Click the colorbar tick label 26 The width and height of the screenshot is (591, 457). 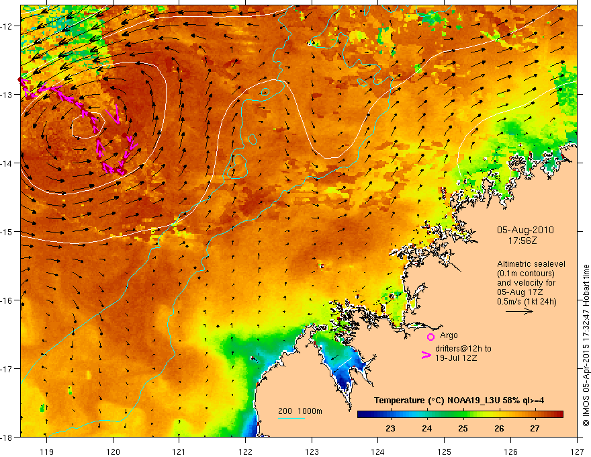pos(499,428)
